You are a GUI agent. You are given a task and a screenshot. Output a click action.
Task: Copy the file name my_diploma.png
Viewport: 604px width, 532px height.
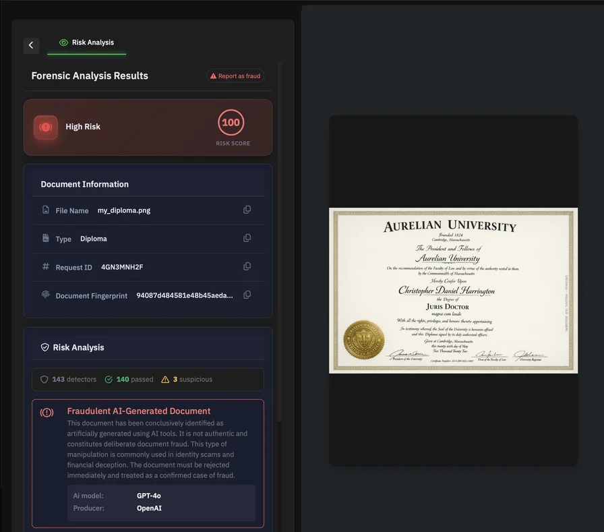click(x=247, y=210)
